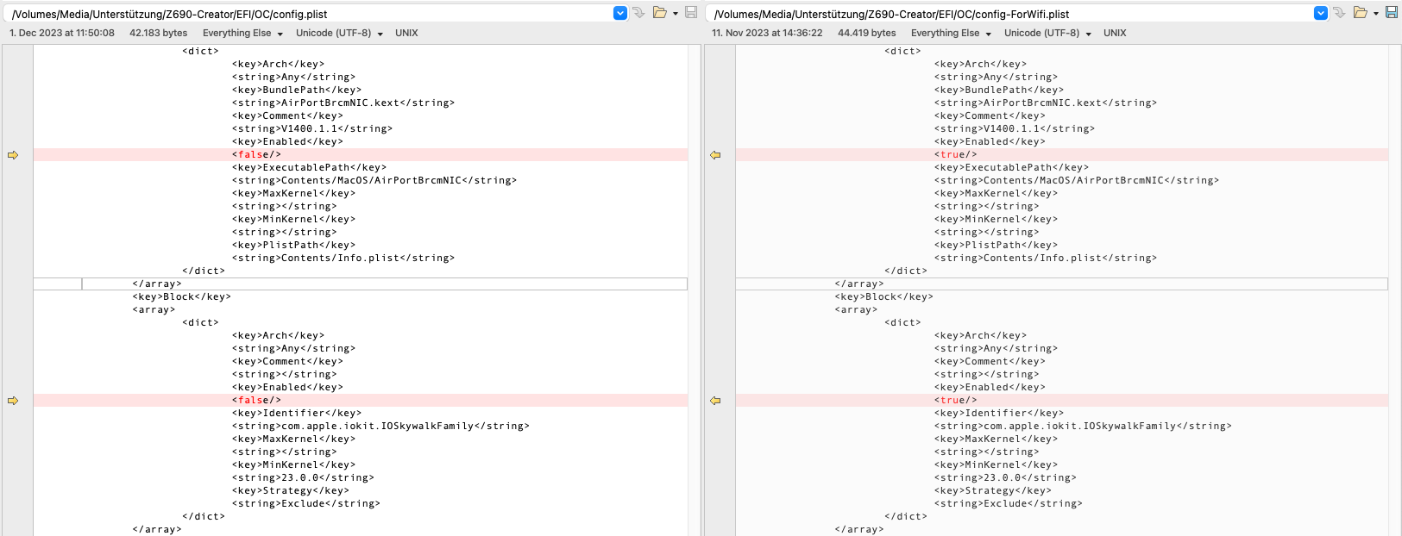
Task: Click right pane UNIX line ending label
Action: pos(1115,34)
